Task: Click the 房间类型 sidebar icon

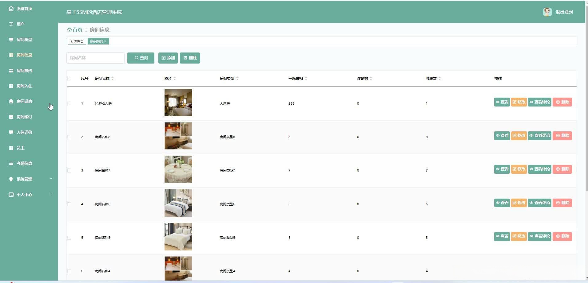Action: 11,40
